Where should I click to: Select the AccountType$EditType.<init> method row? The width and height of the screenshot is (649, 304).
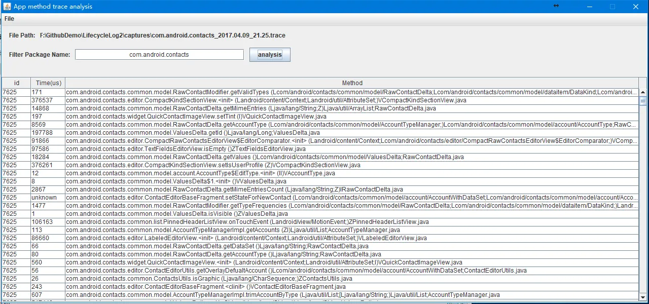352,173
